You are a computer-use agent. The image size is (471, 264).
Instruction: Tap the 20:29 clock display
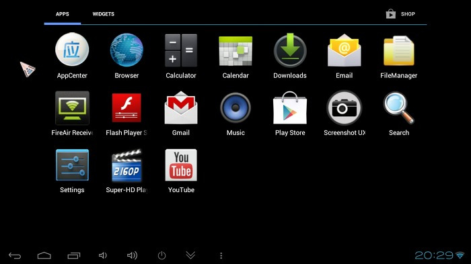434,255
